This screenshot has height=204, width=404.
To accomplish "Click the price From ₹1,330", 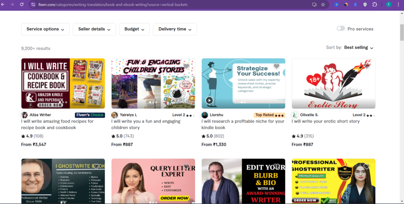I will [214, 145].
